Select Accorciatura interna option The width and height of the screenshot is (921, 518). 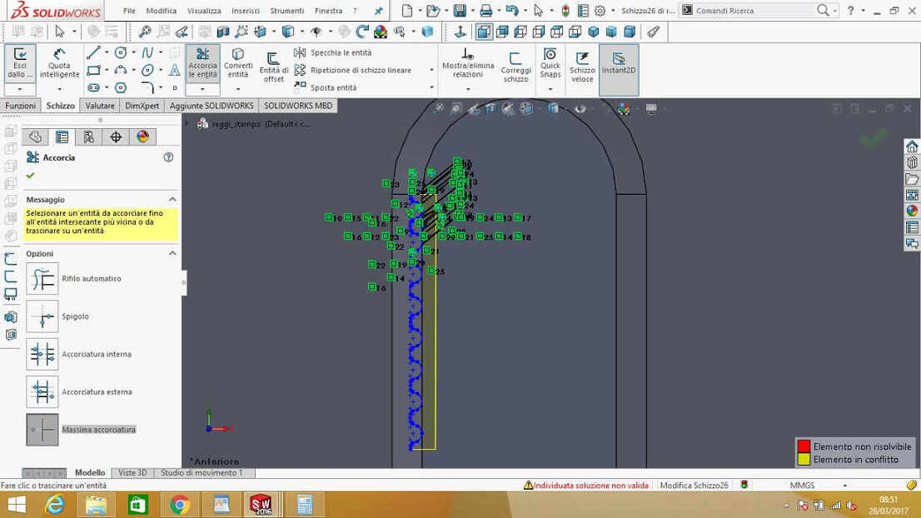(42, 354)
